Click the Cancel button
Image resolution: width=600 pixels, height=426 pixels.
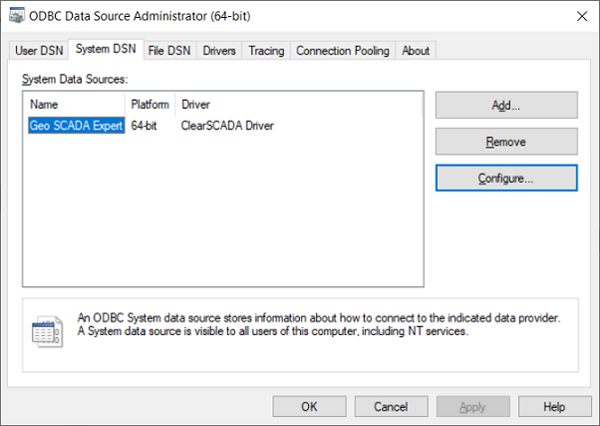[x=390, y=406]
